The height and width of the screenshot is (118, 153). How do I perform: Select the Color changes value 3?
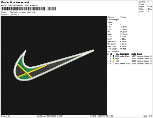tap(121, 20)
